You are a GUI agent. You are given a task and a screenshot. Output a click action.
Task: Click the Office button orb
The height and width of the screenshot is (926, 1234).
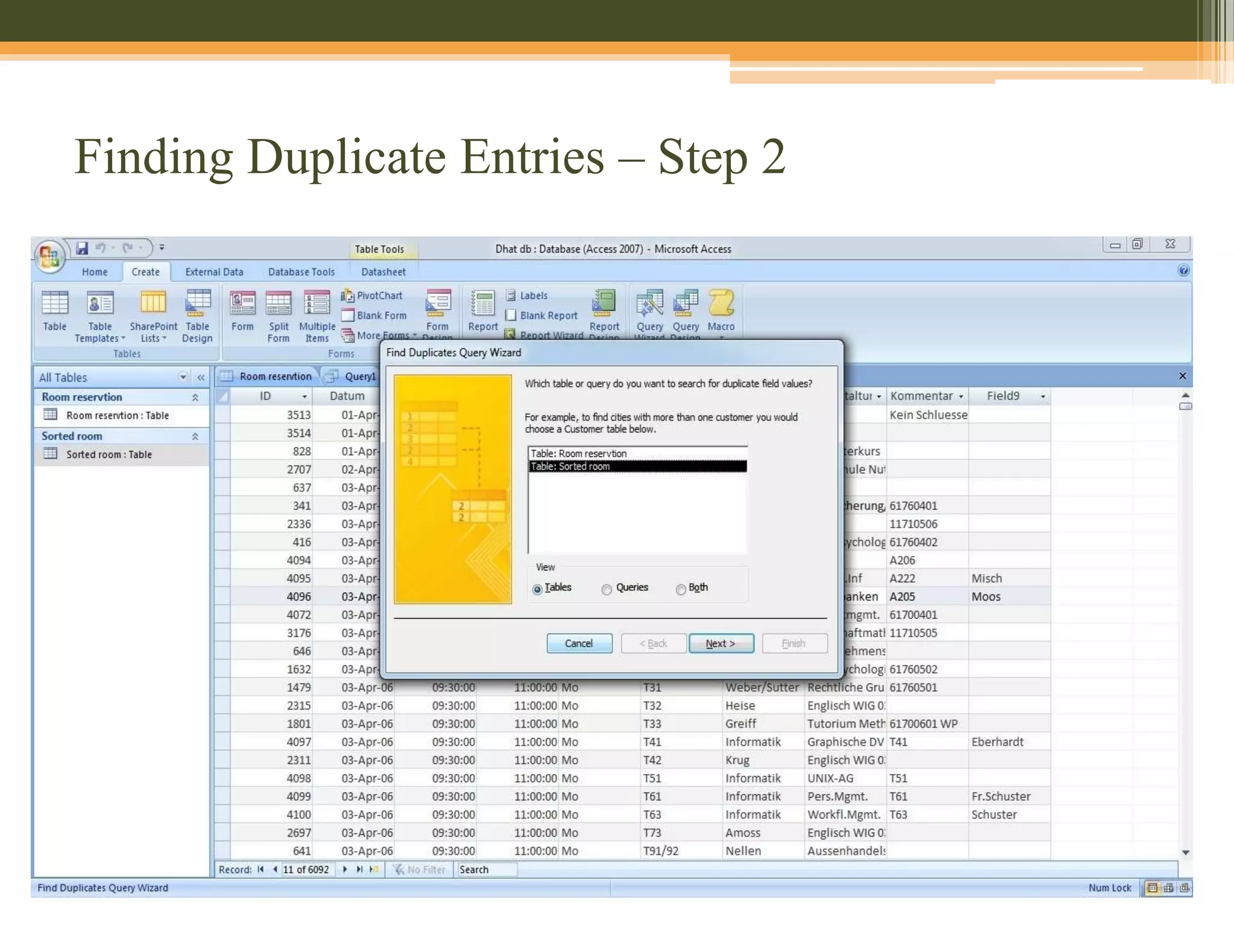(x=49, y=256)
